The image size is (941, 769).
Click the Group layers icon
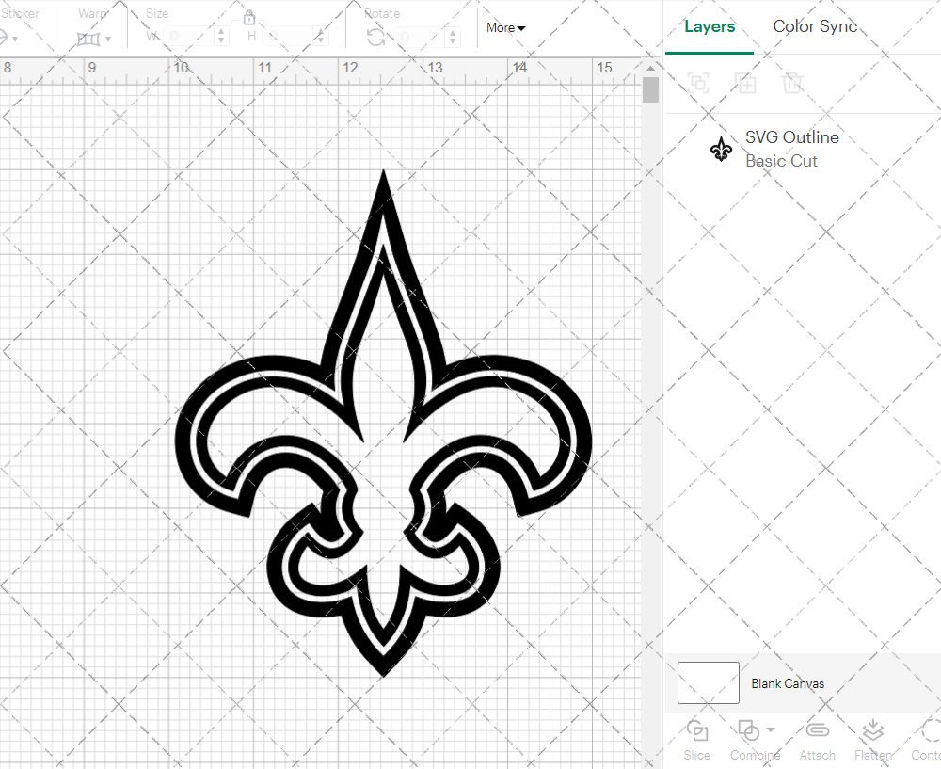coord(698,83)
